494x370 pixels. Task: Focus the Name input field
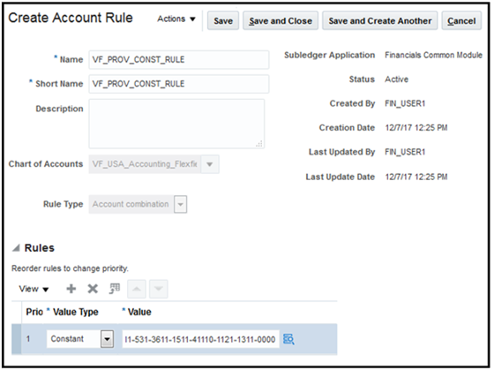point(178,60)
